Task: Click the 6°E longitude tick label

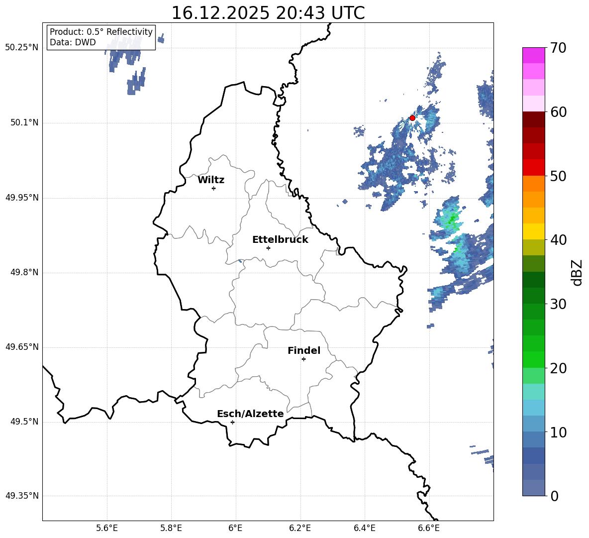Action: point(235,528)
